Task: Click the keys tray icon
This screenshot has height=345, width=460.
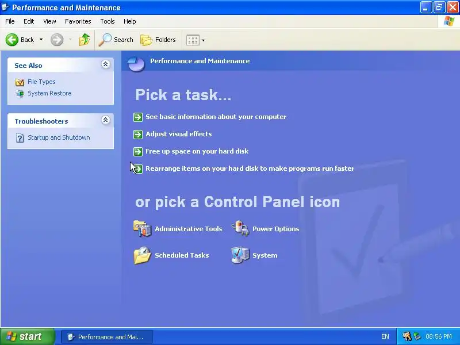Action: (x=407, y=336)
